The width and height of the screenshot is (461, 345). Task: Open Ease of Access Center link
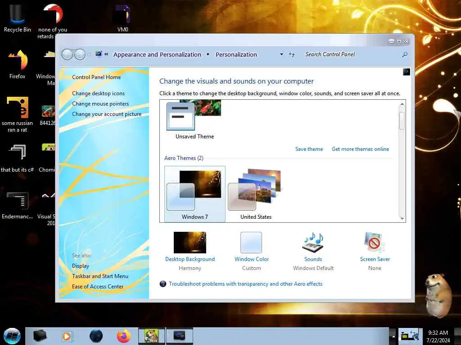coord(98,286)
